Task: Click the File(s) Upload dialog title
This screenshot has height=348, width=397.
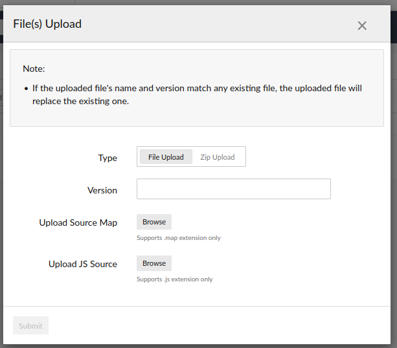Action: click(x=47, y=25)
